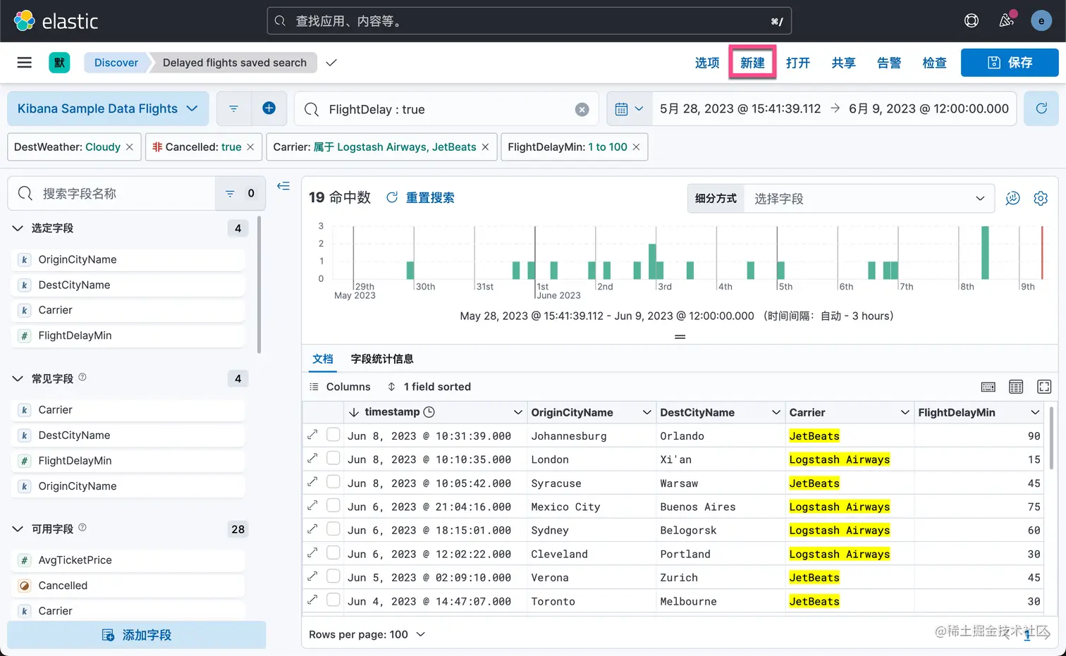Image resolution: width=1066 pixels, height=656 pixels.
Task: Open the 选项 options menu
Action: [x=707, y=63]
